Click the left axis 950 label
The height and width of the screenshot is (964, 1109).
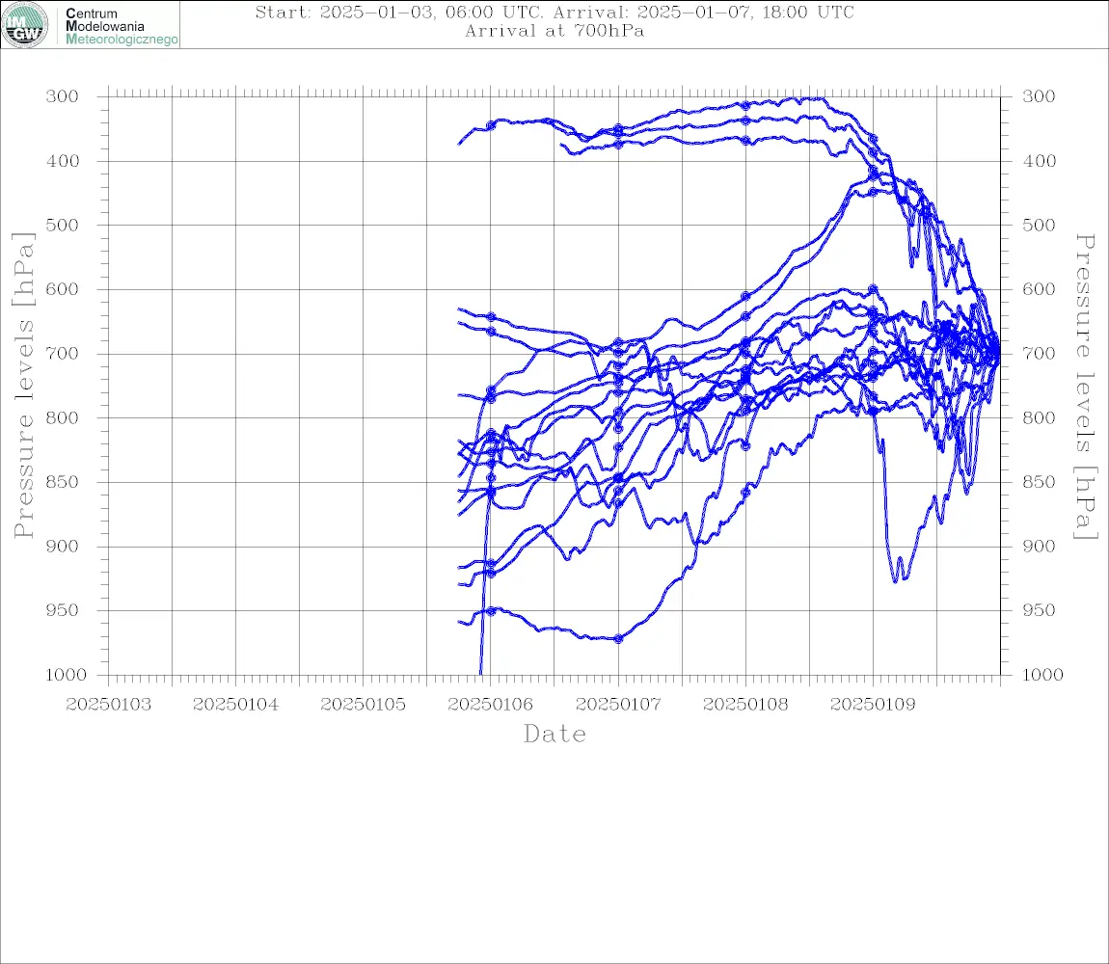coord(63,610)
